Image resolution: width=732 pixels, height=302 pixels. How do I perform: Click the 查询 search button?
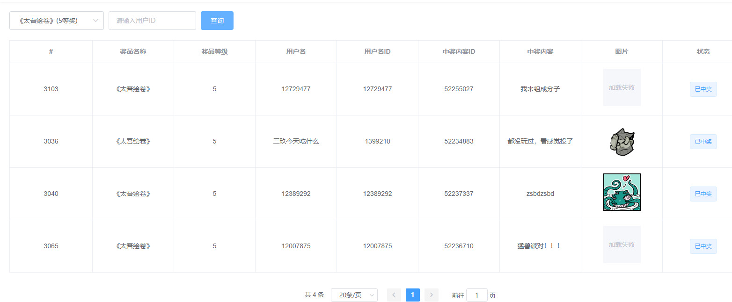(217, 21)
